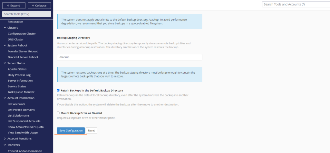Click the Collapse all button
The width and height of the screenshot is (330, 153).
(39, 5)
